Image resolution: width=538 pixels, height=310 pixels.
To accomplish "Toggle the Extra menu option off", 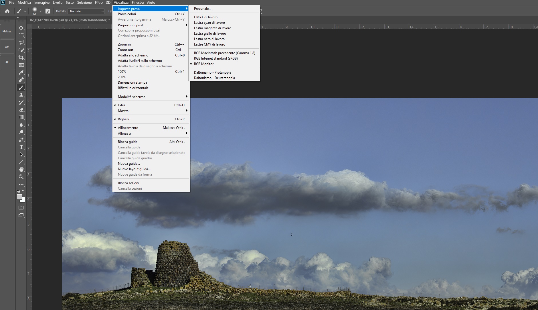I will click(x=121, y=105).
